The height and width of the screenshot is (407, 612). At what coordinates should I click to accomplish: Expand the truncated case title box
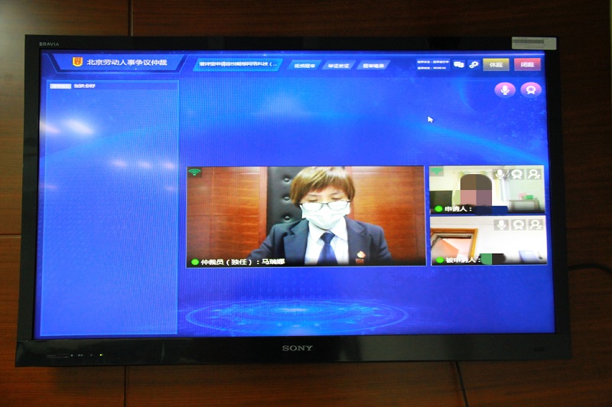point(238,64)
